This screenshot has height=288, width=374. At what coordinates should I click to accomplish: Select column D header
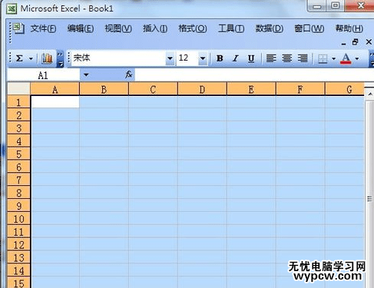tap(202, 90)
